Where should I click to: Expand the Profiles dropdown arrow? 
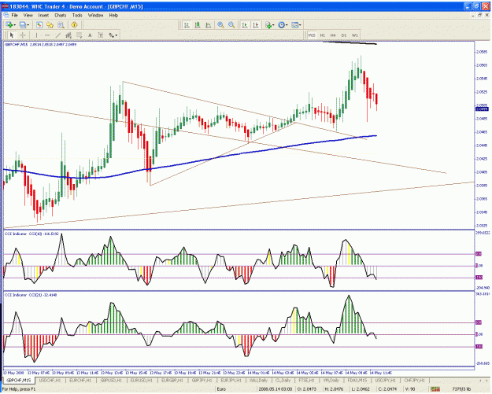point(28,24)
